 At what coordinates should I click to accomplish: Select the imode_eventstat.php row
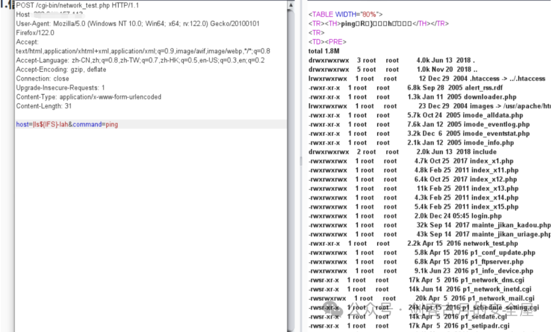[419, 133]
